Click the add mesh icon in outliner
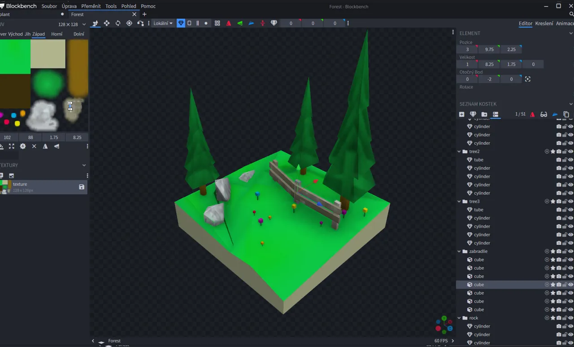Screen dimensions: 574x347 [x=473, y=114]
